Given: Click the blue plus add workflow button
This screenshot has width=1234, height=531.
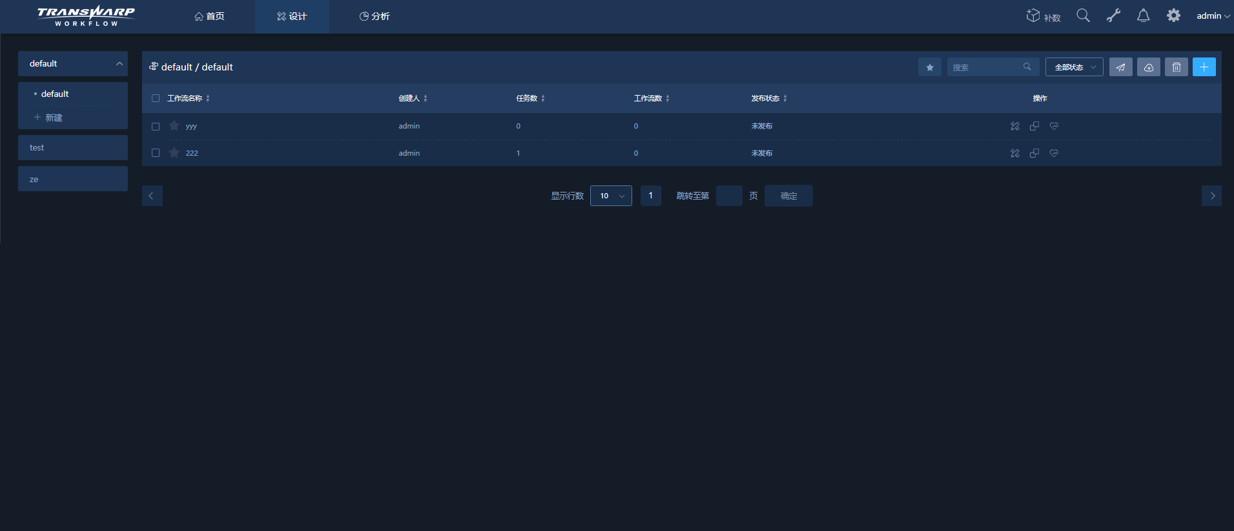Looking at the screenshot, I should click(x=1204, y=67).
